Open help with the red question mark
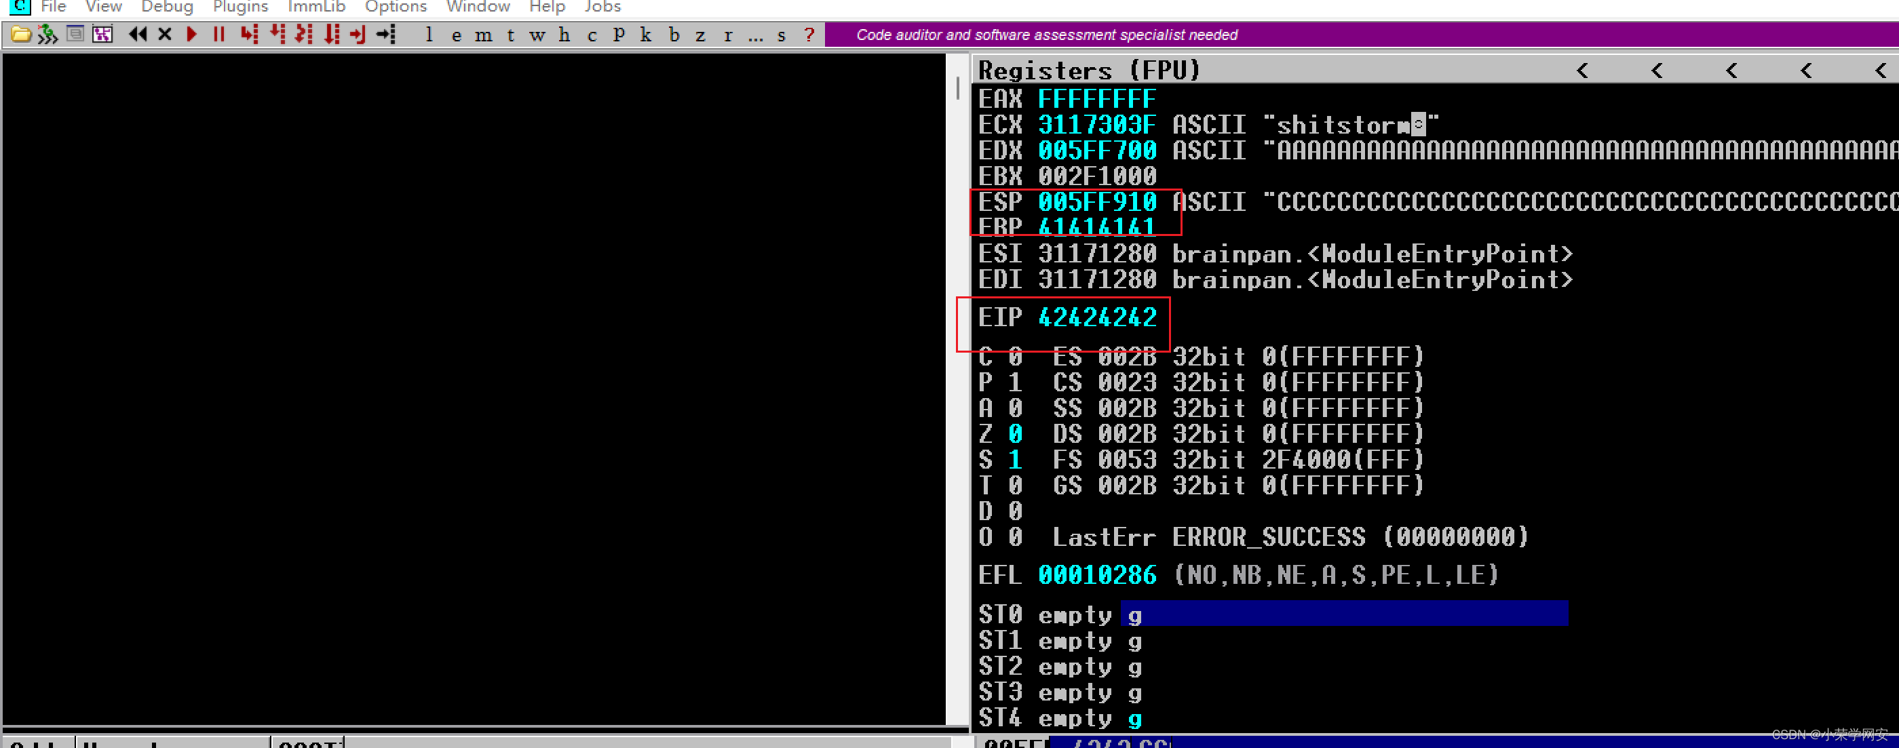This screenshot has height=748, width=1899. [809, 35]
